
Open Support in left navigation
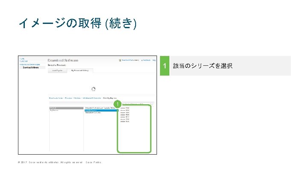(24, 62)
